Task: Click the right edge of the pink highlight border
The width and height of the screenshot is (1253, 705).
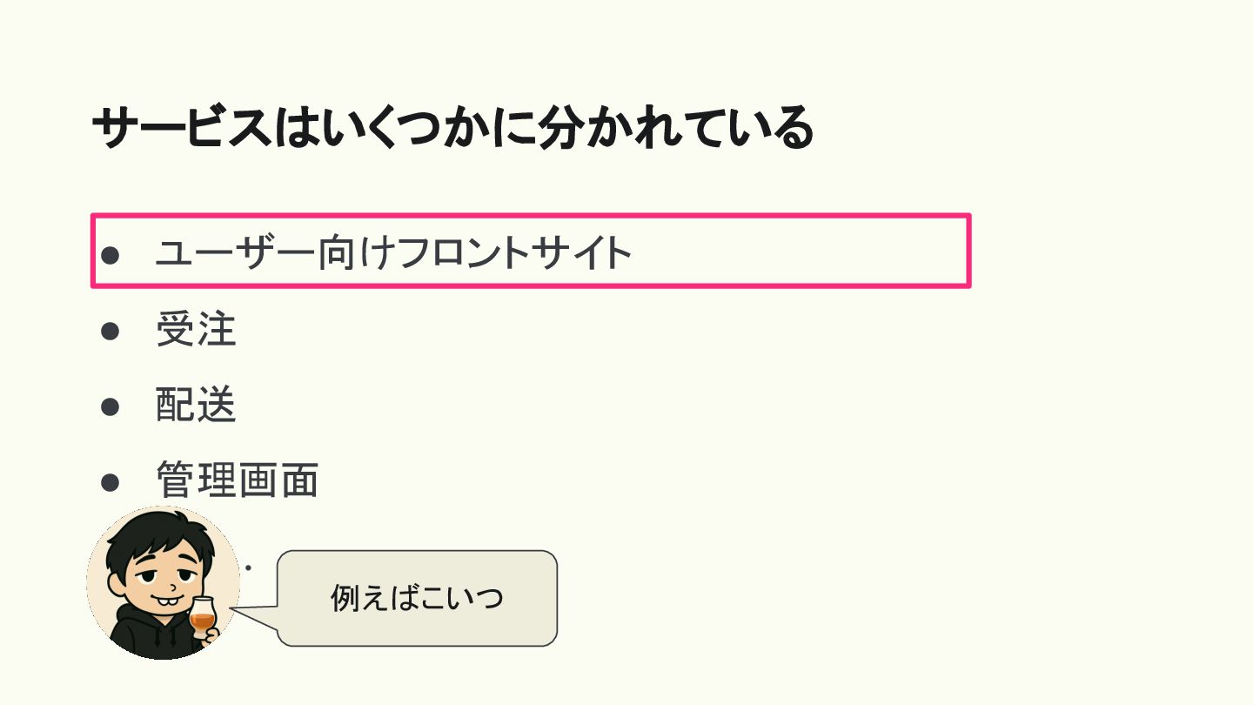Action: [x=968, y=251]
